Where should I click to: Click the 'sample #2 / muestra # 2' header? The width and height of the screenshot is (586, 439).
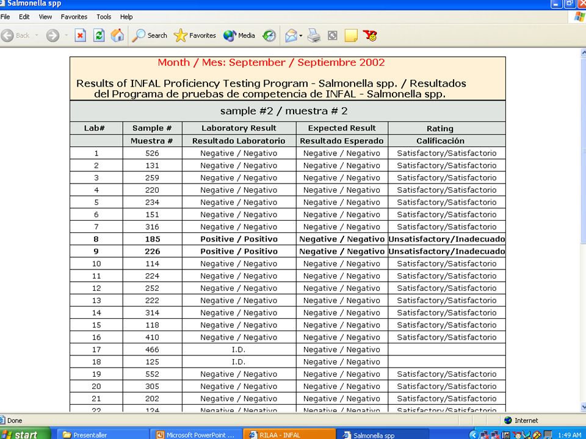pos(284,111)
